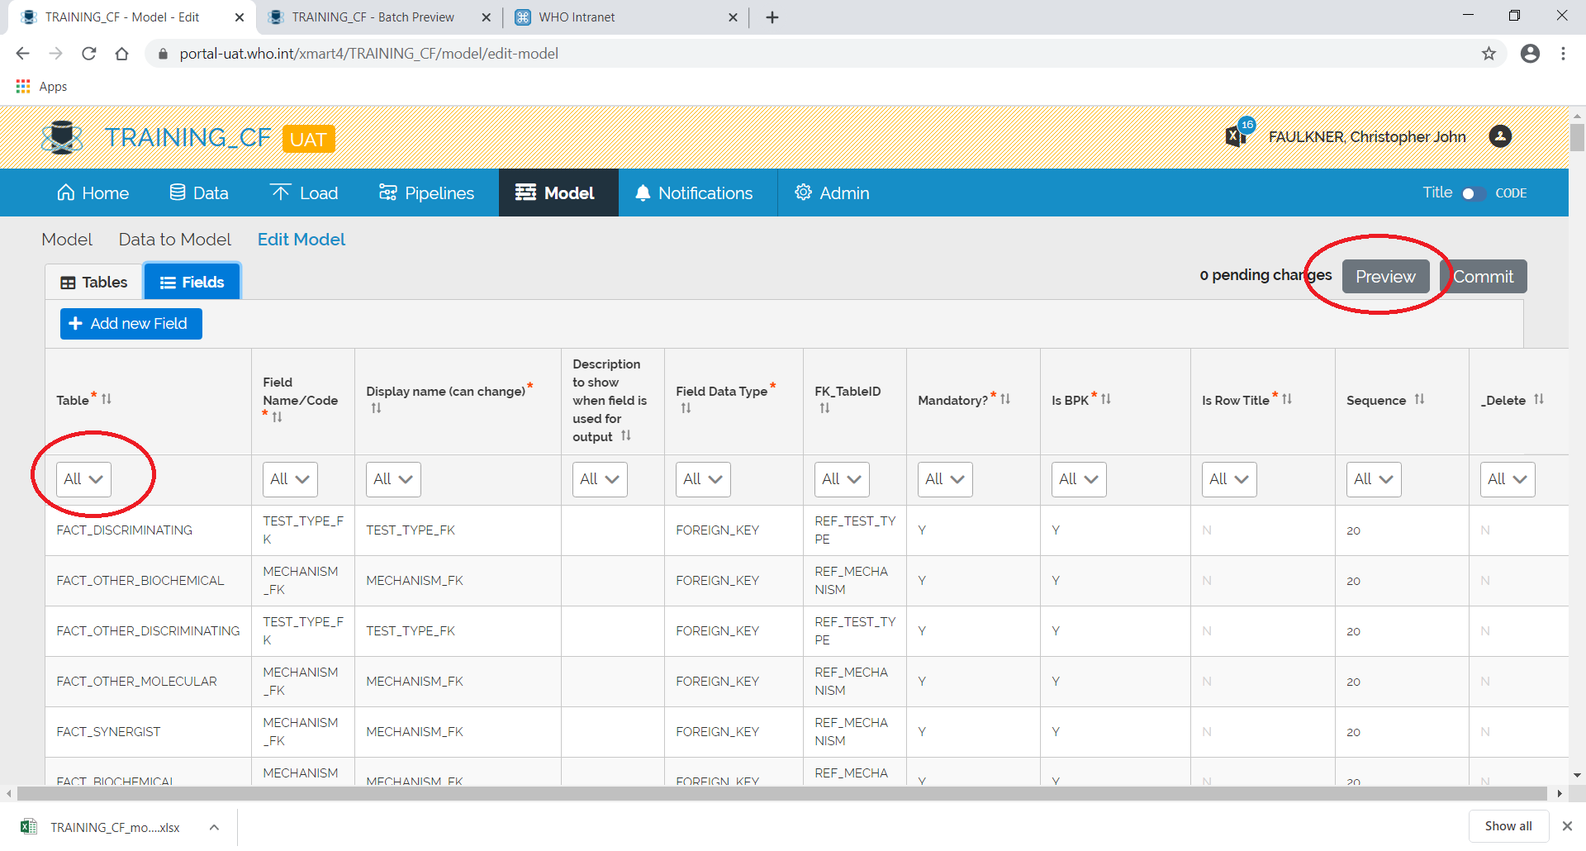Sort by Is BPK column
The image size is (1586, 851).
[1106, 399]
